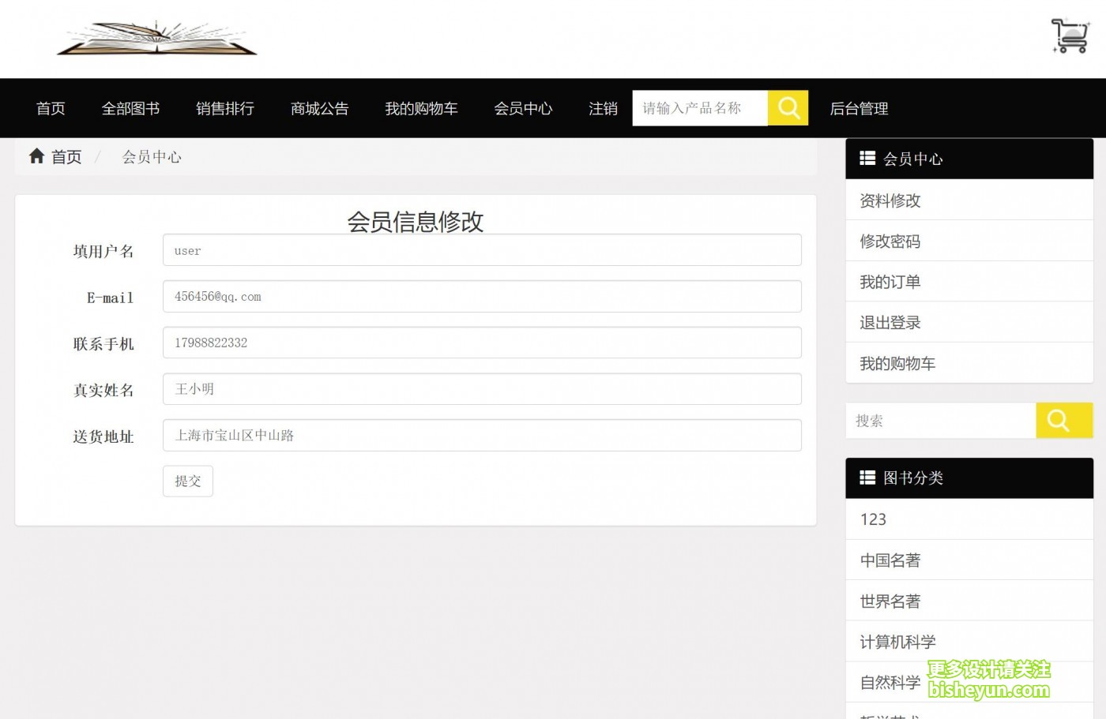Click 退出登录 in the member sidebar

tap(890, 322)
